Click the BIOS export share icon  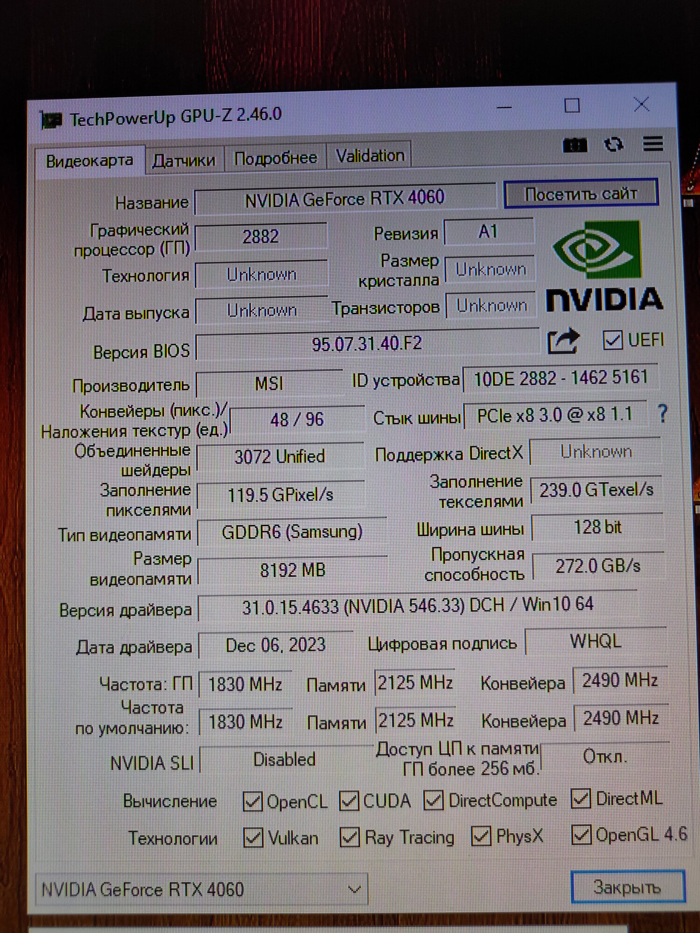click(x=563, y=341)
